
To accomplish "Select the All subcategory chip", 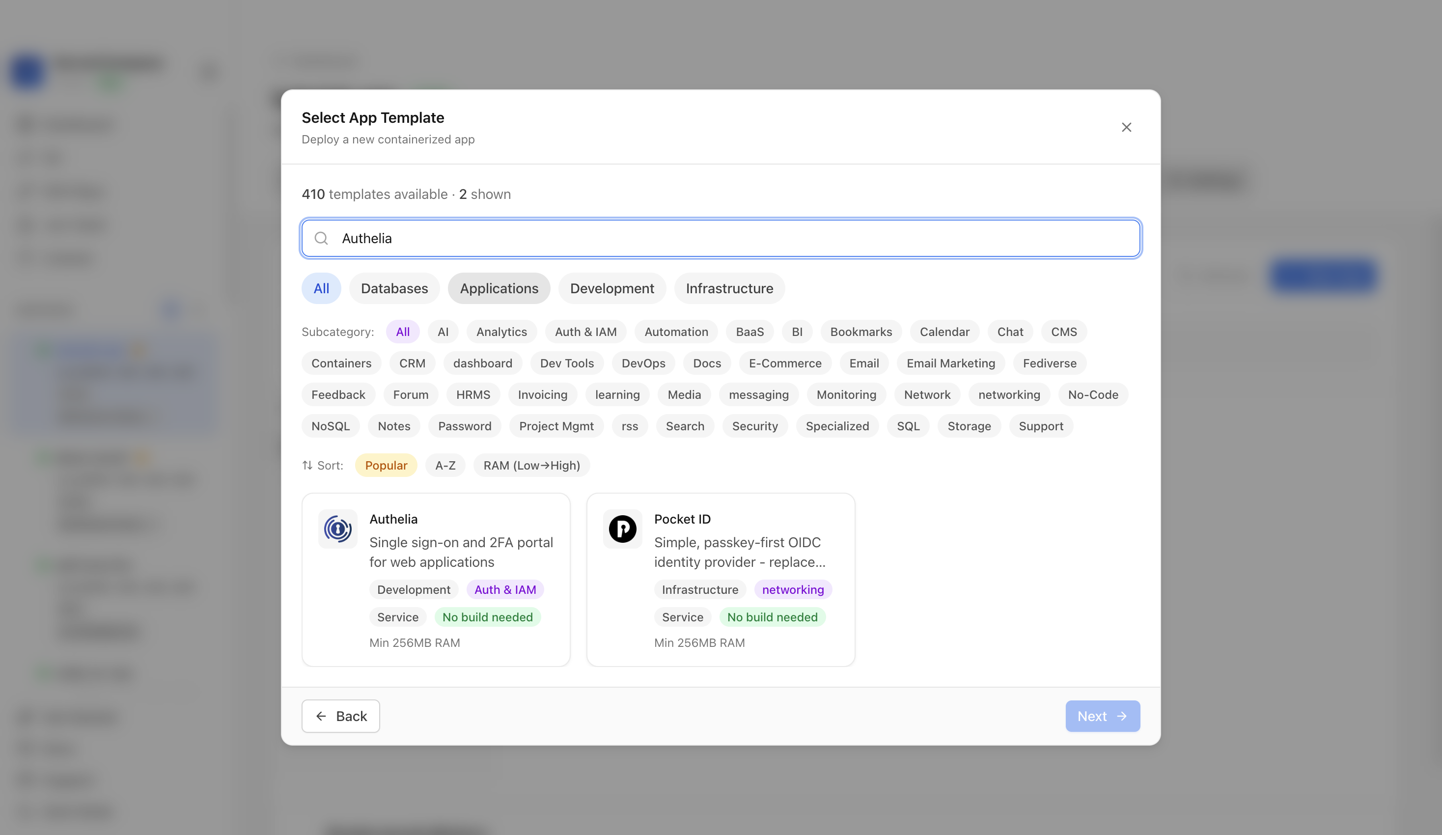I will coord(403,332).
